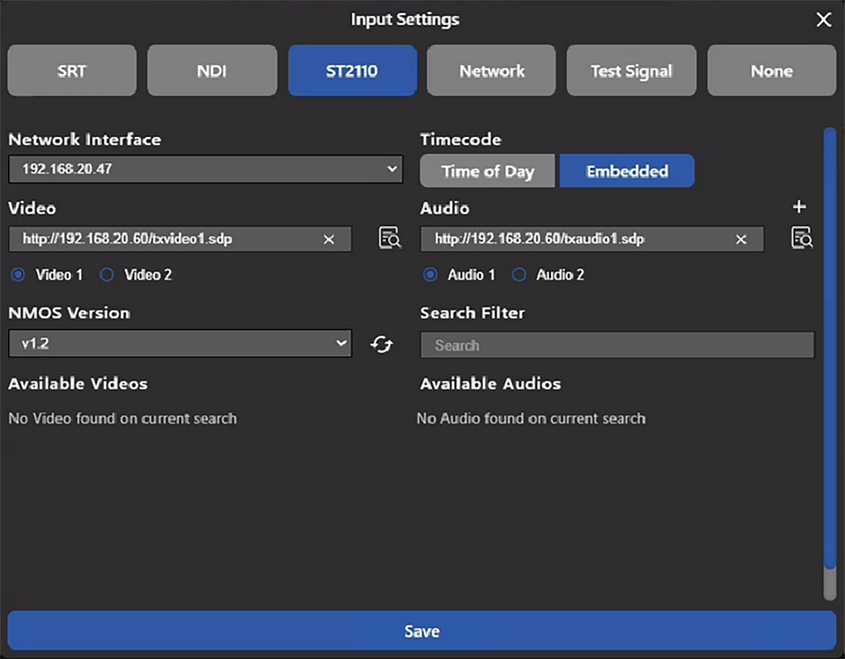
Task: Clear the Video SDP URL field
Action: point(328,238)
